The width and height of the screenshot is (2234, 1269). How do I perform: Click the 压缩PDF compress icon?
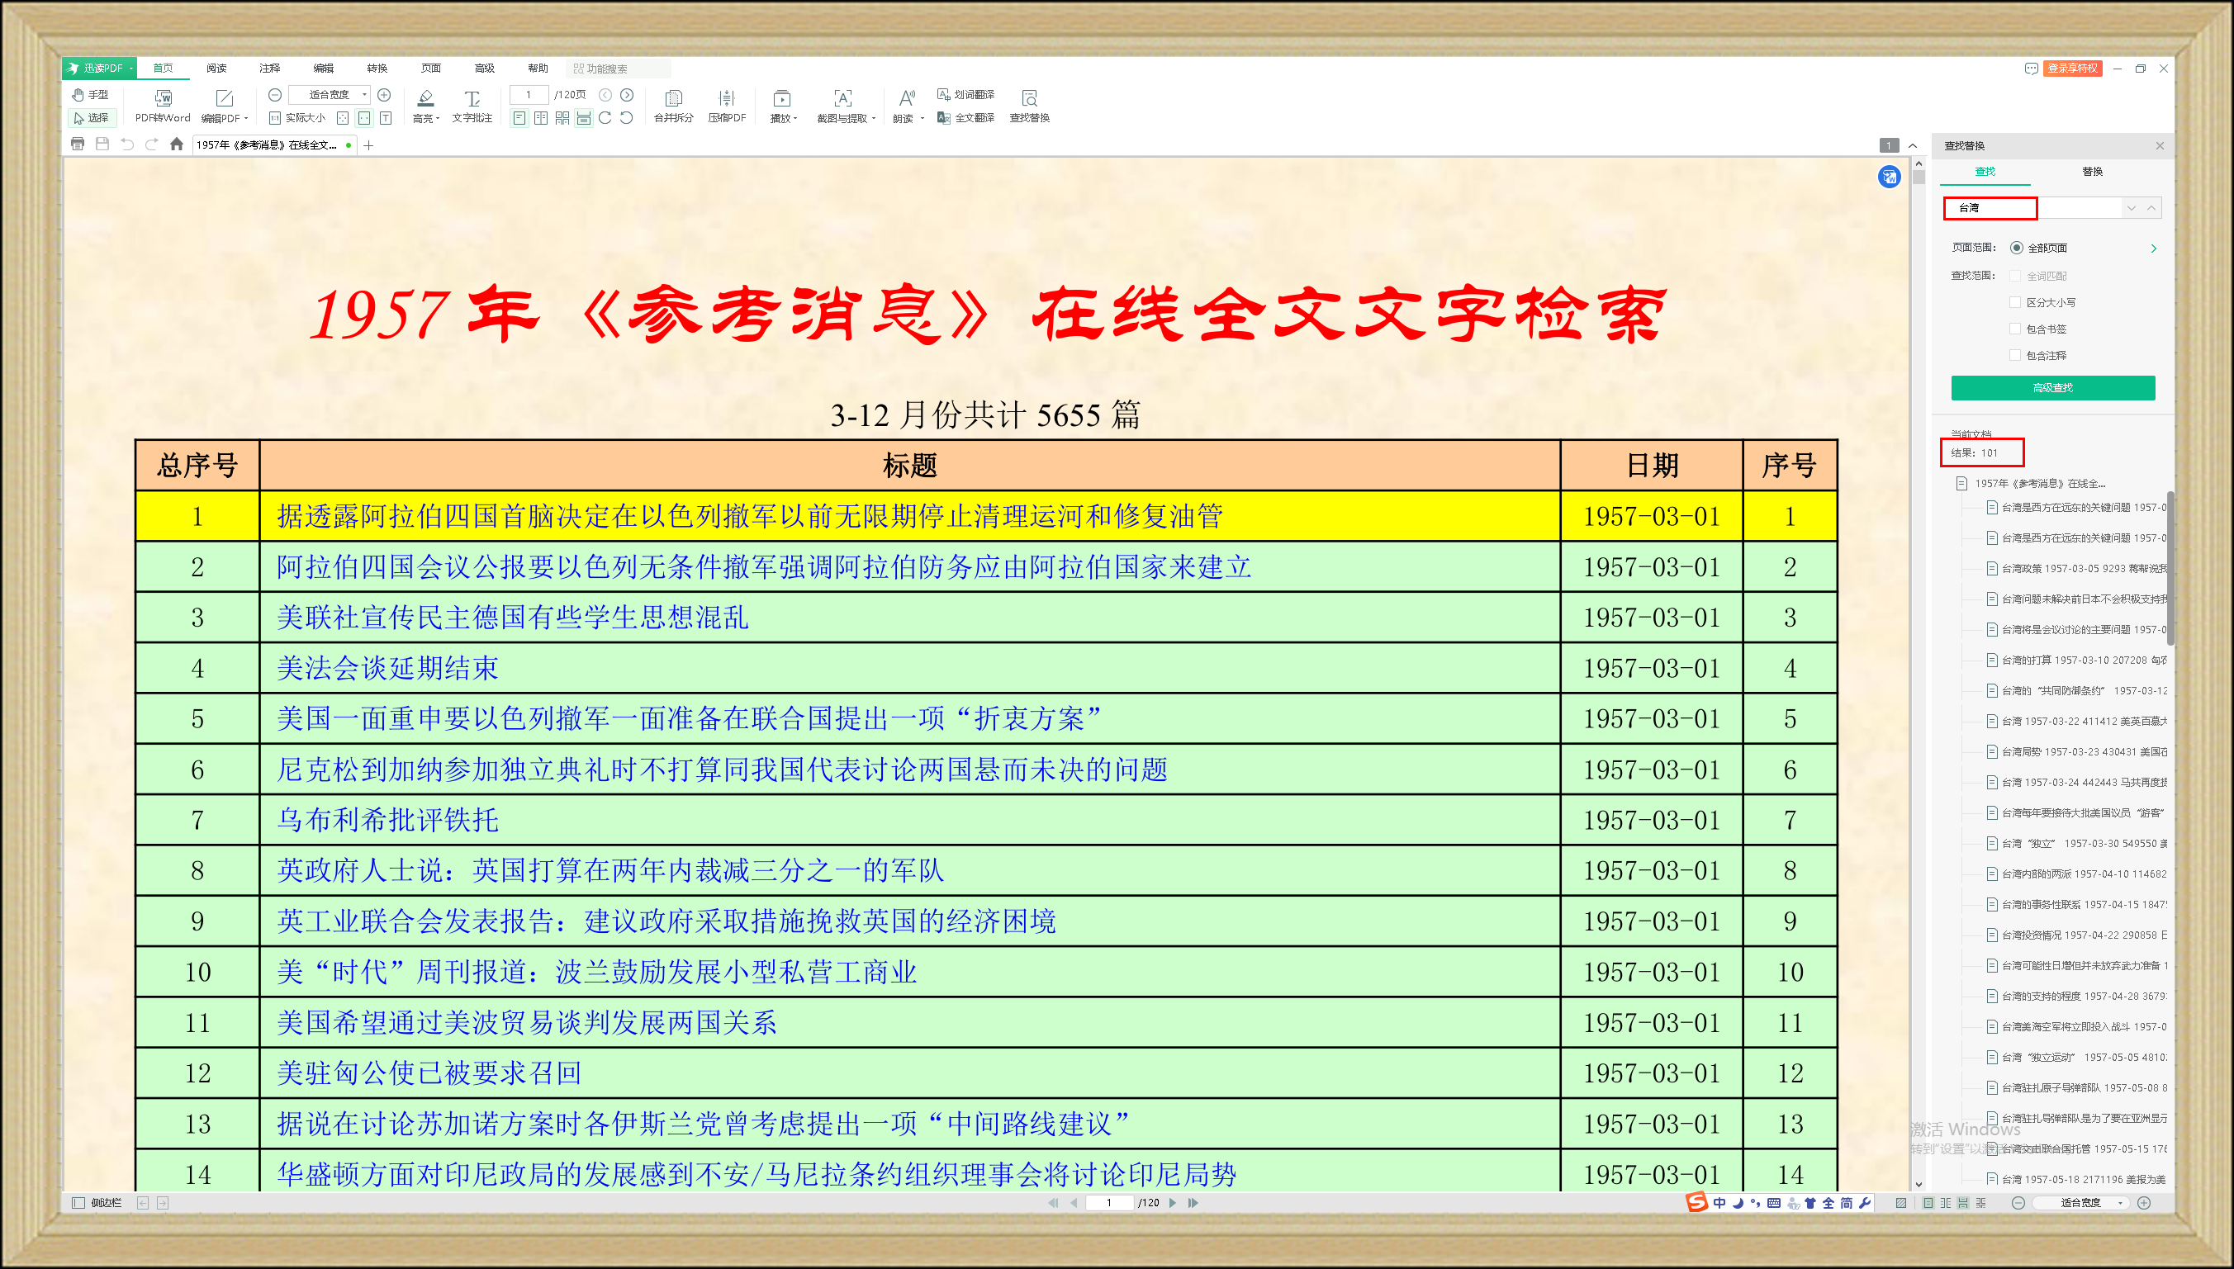(726, 98)
